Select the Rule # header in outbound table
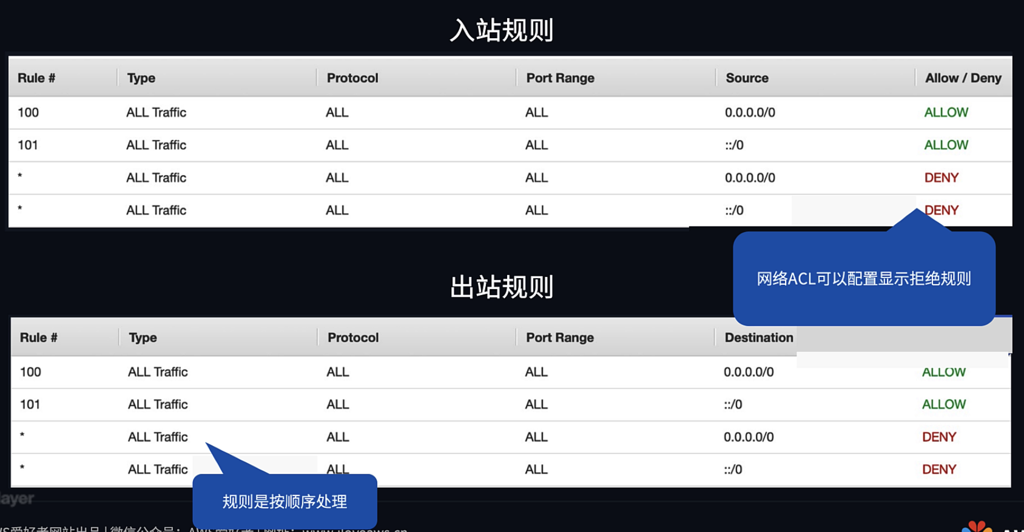Screen dimensions: 1024x532 click(39, 337)
